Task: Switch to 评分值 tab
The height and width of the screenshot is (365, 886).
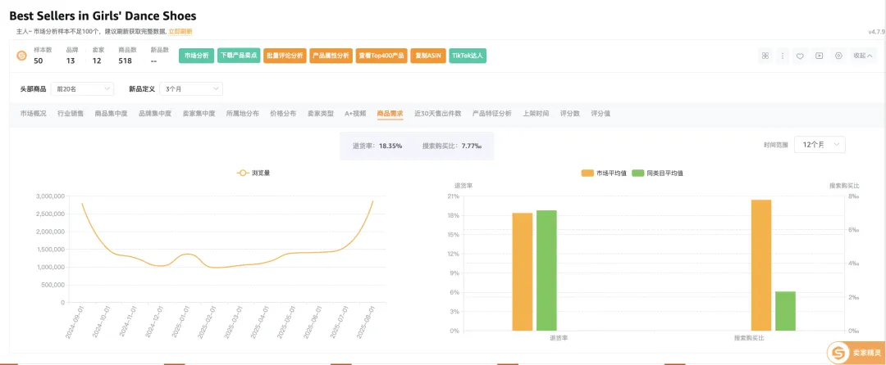Action: 601,113
